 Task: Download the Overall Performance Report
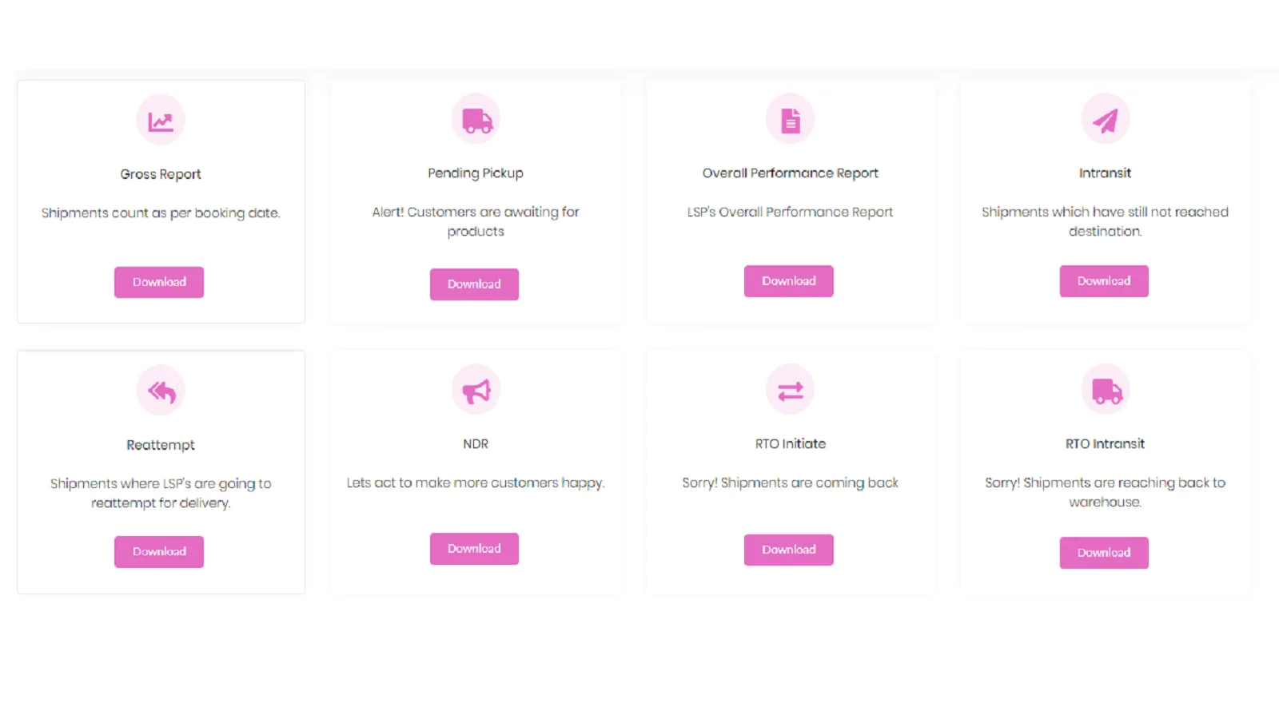click(x=789, y=281)
